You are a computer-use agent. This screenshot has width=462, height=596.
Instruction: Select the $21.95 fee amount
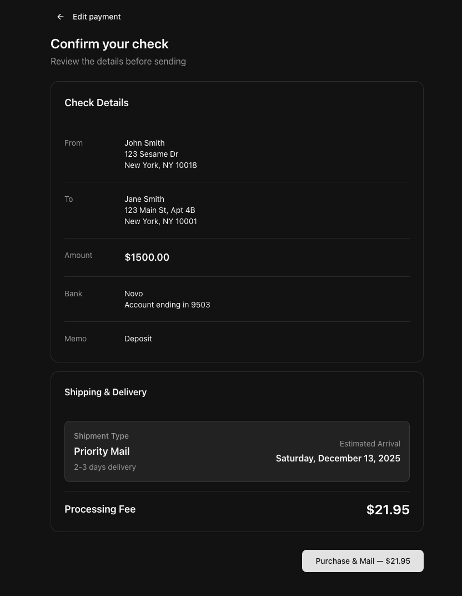[388, 509]
